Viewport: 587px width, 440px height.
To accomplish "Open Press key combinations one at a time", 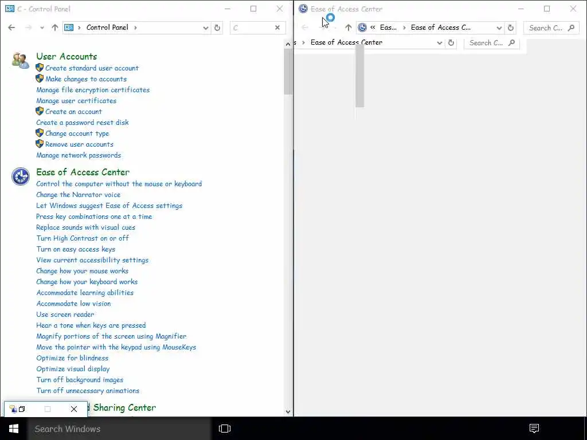I will coord(94,216).
